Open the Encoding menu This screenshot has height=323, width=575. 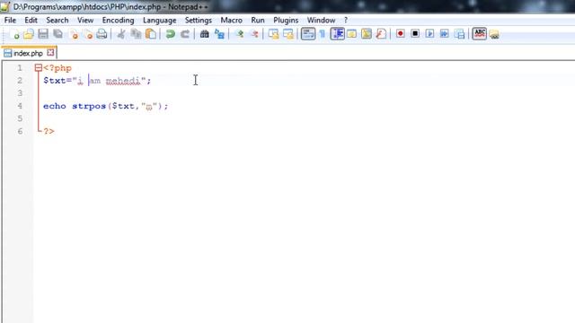click(118, 20)
